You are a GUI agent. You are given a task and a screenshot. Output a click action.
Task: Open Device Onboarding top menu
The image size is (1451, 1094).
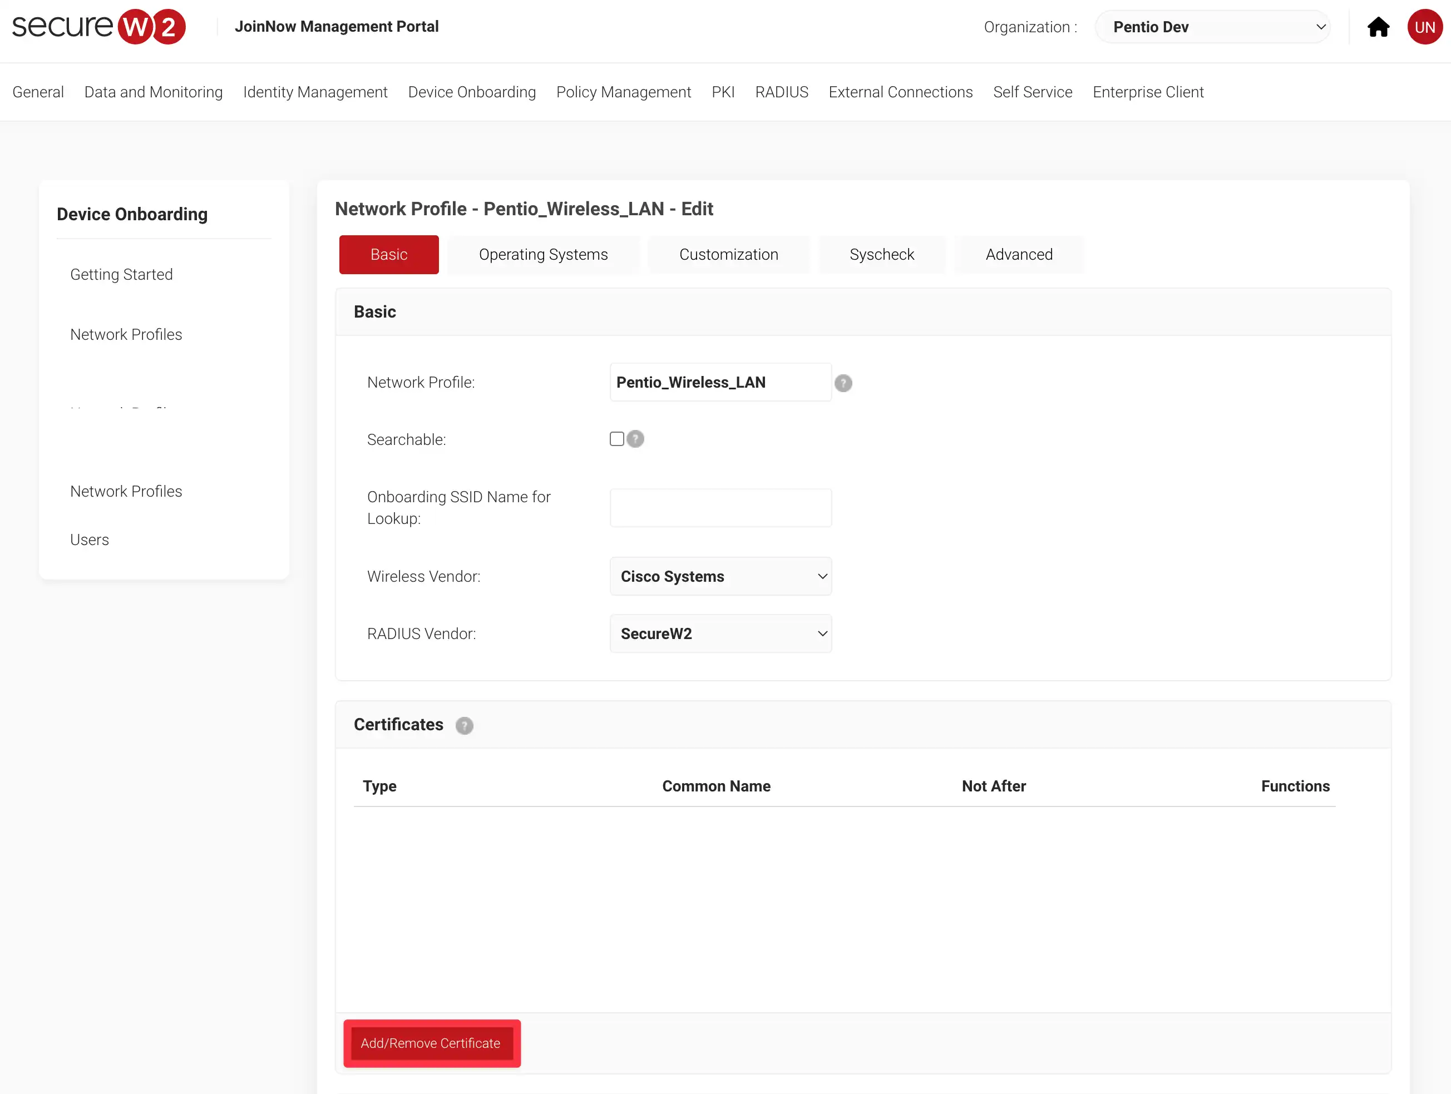[472, 92]
